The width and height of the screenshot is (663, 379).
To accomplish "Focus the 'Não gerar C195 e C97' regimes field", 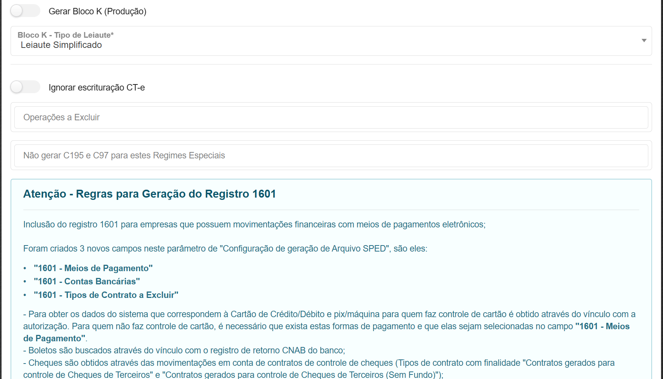I will [331, 155].
